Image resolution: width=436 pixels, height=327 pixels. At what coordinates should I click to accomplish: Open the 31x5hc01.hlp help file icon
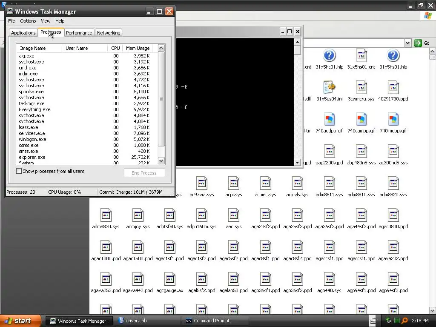pos(329,56)
